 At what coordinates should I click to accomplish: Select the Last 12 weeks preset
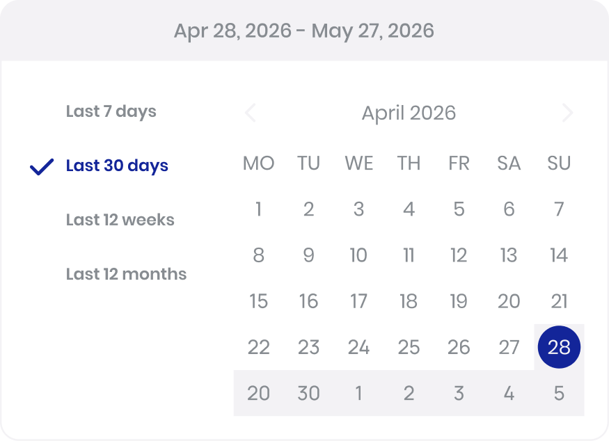tap(120, 220)
